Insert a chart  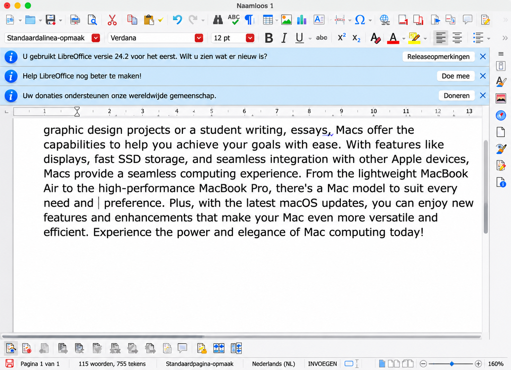(302, 20)
